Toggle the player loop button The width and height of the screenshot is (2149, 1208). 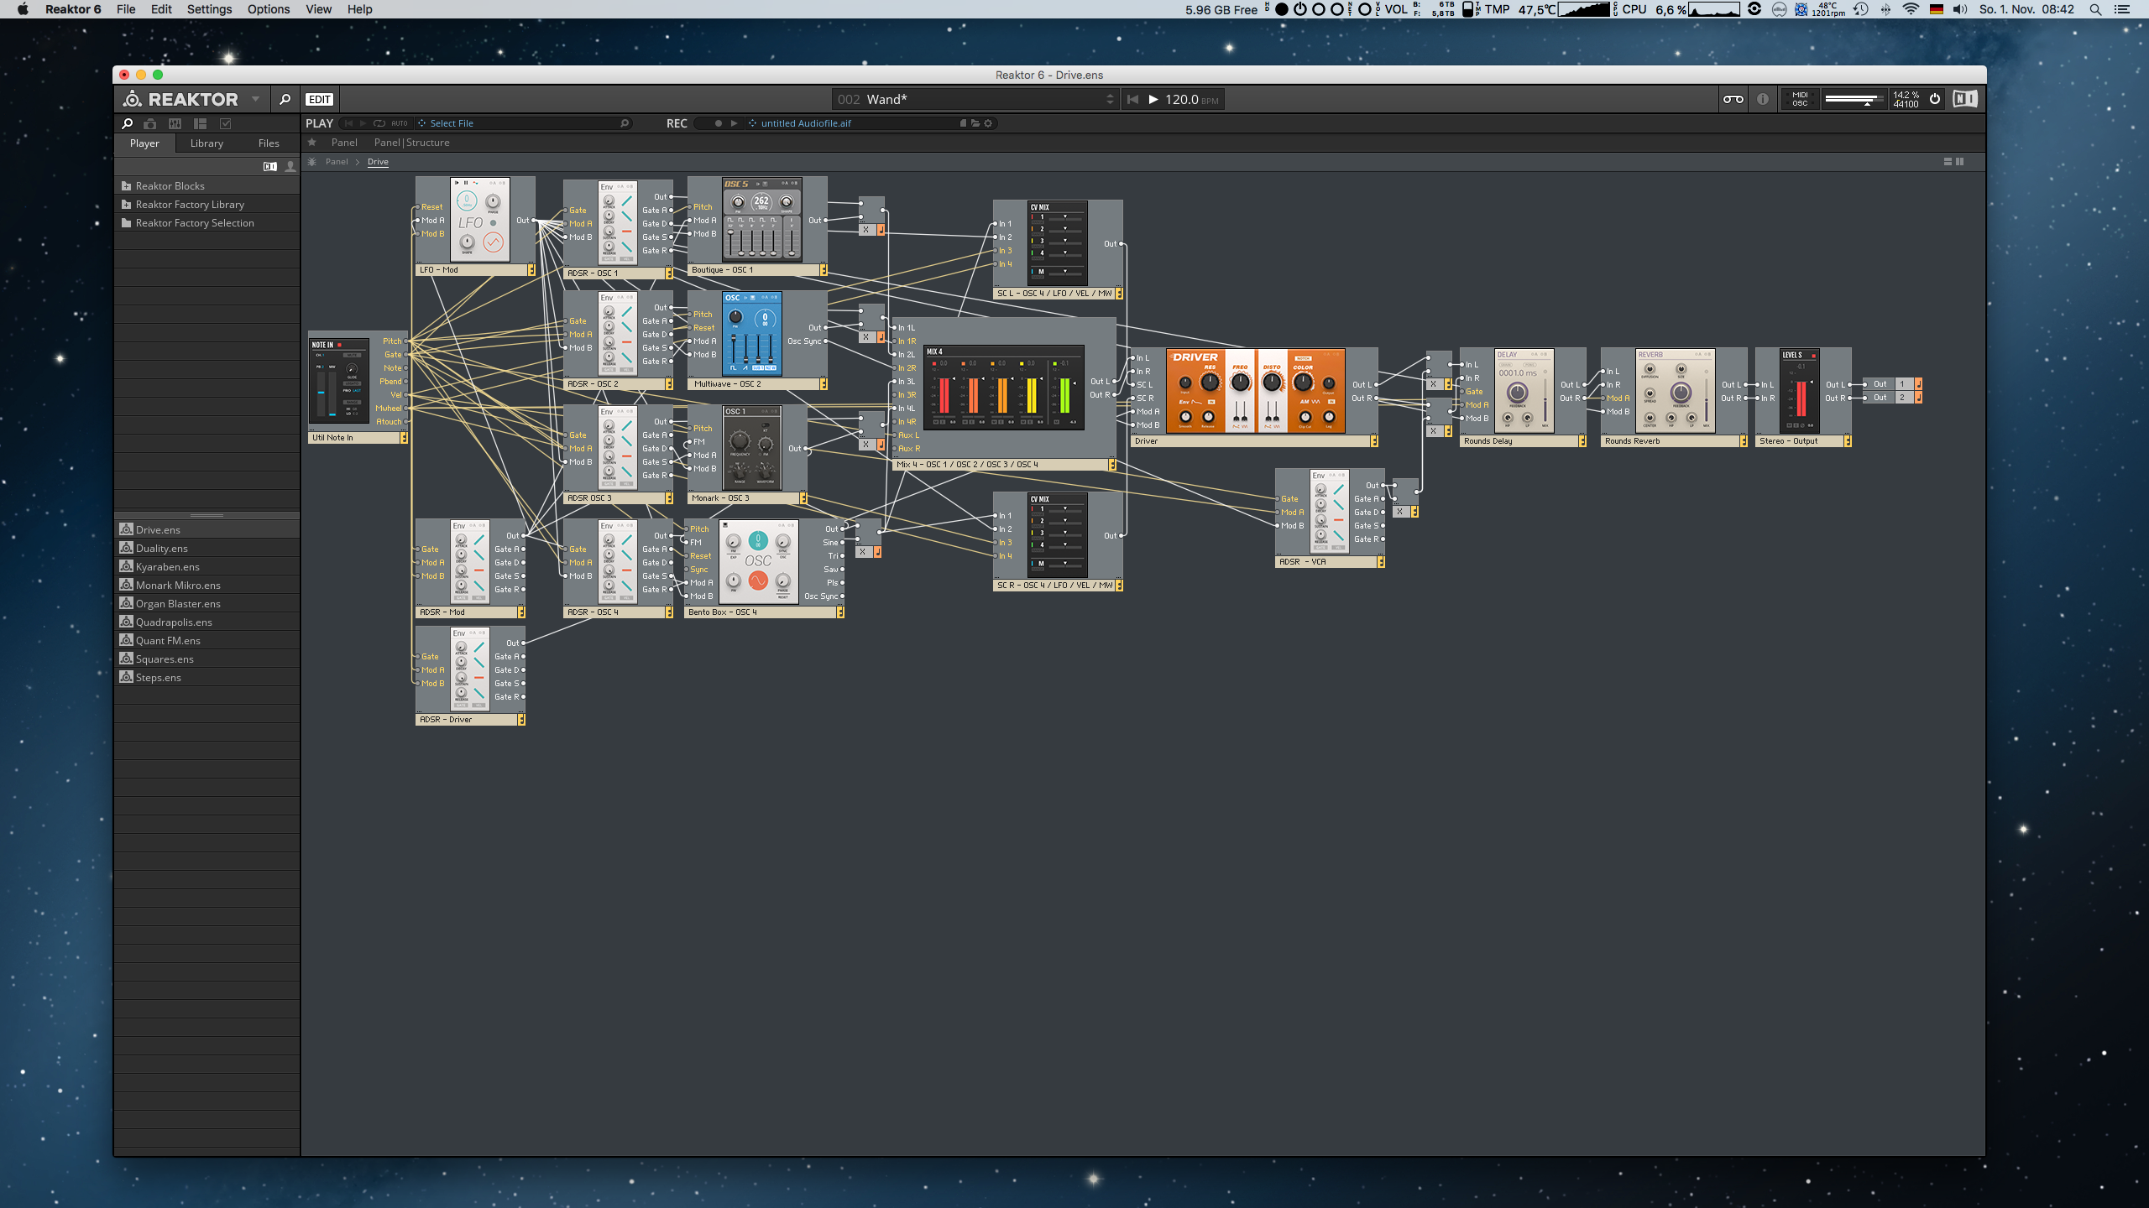coord(379,123)
